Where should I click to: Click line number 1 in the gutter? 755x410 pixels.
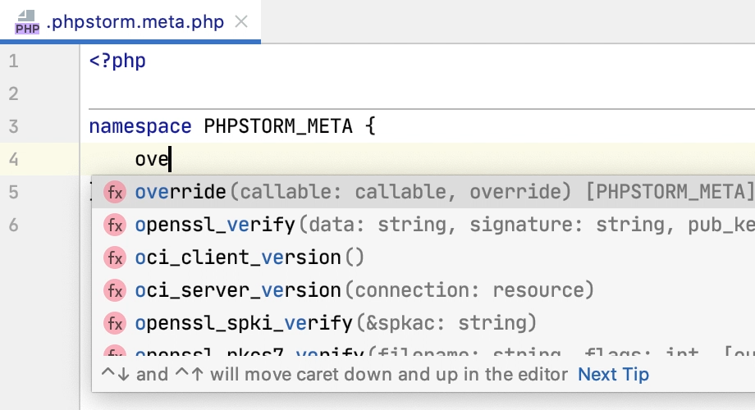pos(14,61)
